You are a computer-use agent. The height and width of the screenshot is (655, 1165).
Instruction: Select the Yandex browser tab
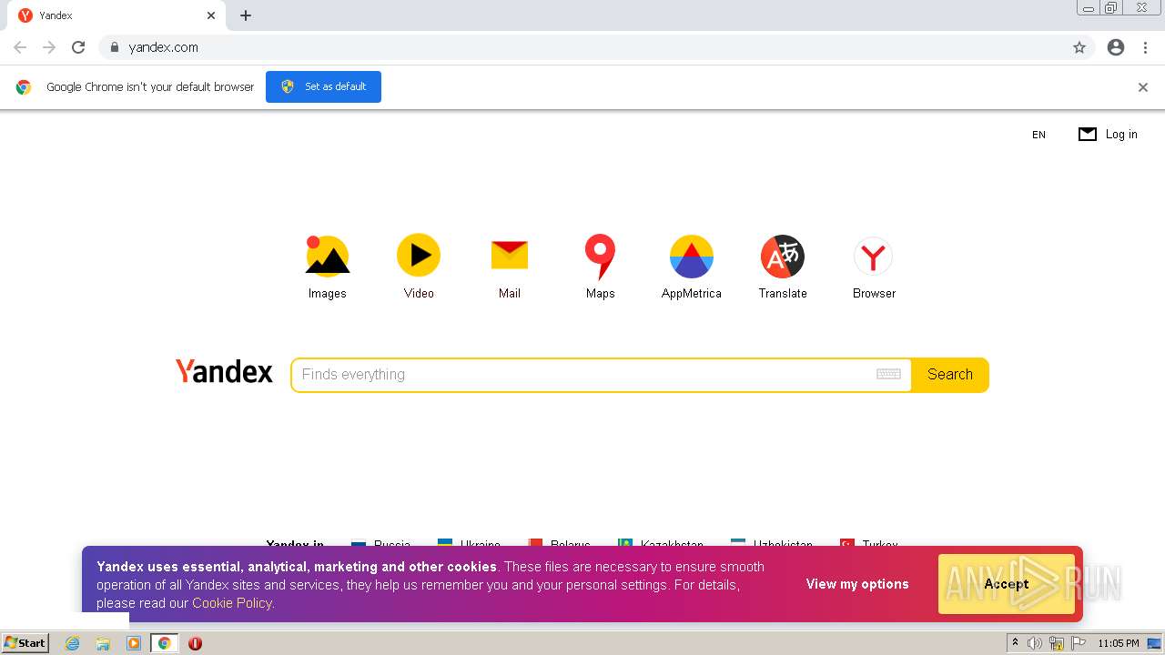coord(116,15)
